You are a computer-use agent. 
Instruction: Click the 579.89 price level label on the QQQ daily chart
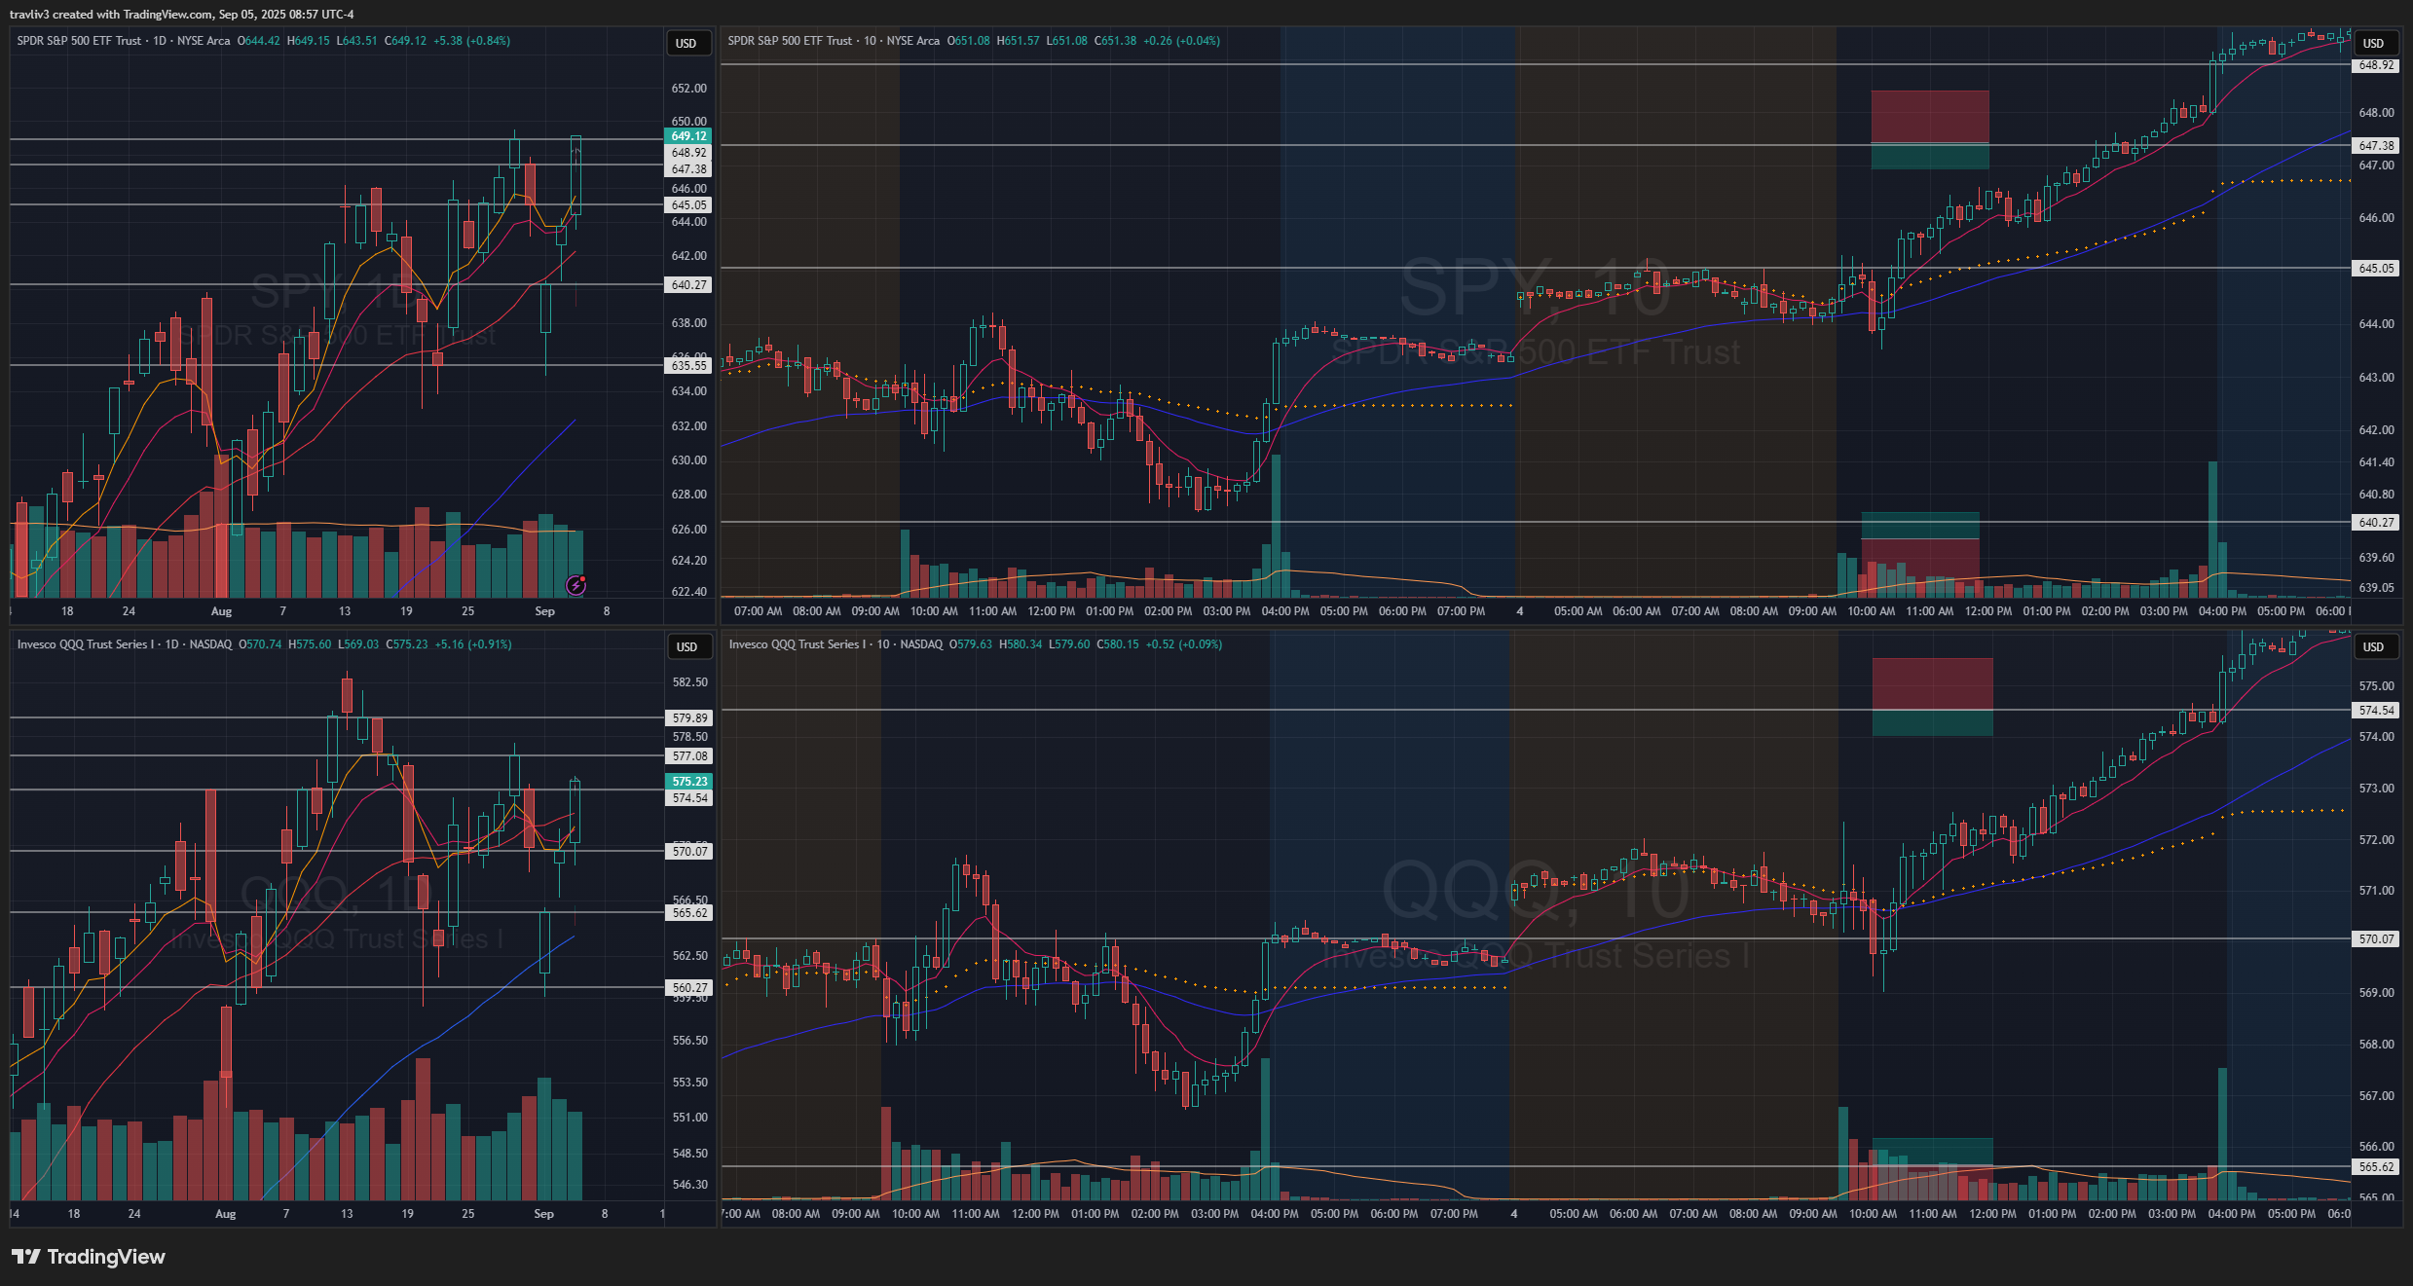(x=689, y=718)
